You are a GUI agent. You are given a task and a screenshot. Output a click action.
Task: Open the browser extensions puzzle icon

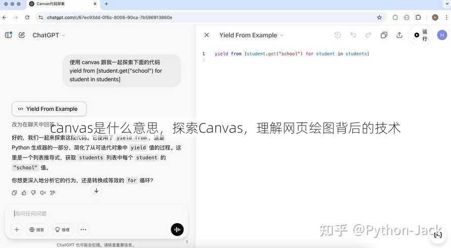[x=418, y=18]
